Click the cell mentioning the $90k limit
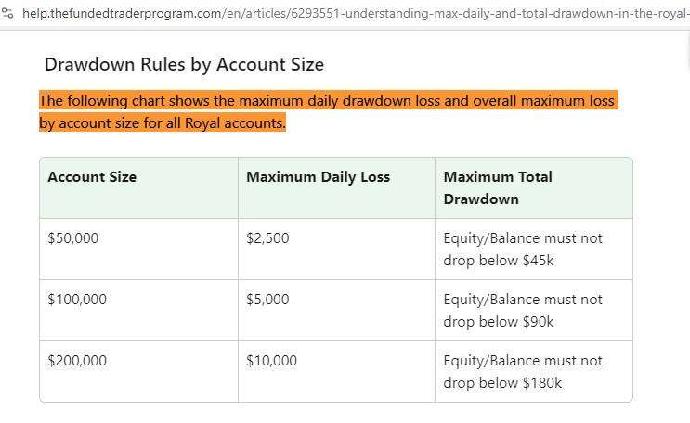The width and height of the screenshot is (690, 423). pos(523,311)
